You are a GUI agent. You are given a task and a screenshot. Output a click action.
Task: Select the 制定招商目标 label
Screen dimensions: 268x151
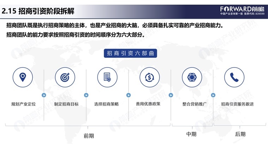(x=66, y=104)
